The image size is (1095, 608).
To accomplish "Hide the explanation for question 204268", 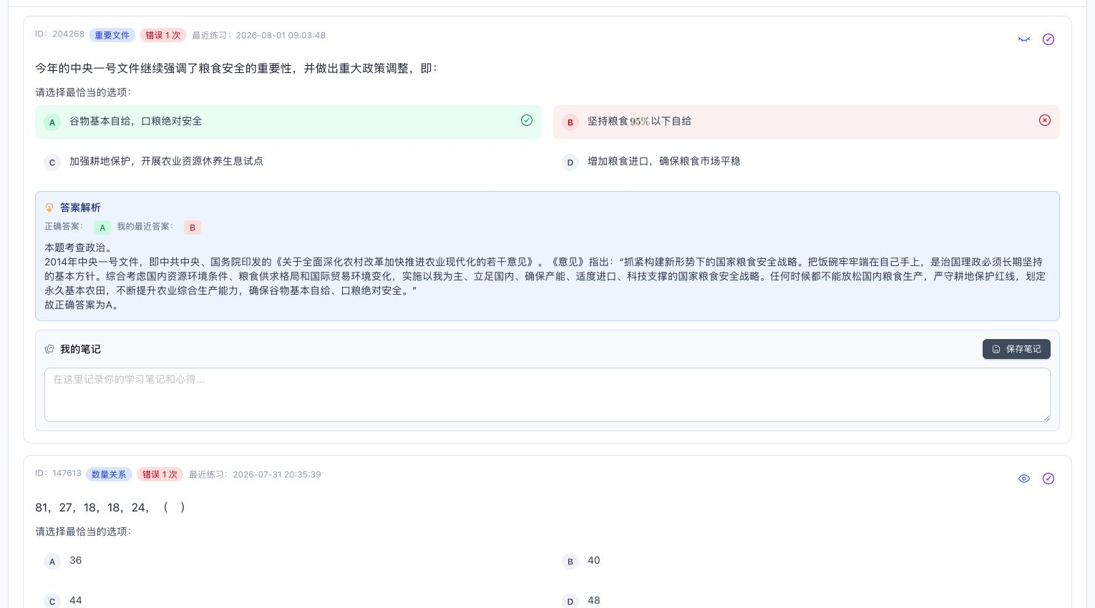I will point(1024,39).
